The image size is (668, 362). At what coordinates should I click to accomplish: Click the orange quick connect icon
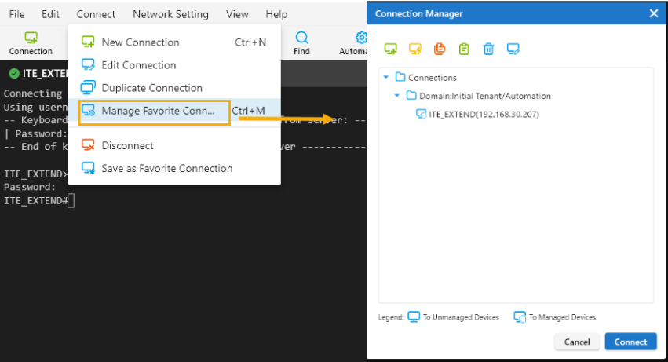pos(415,49)
